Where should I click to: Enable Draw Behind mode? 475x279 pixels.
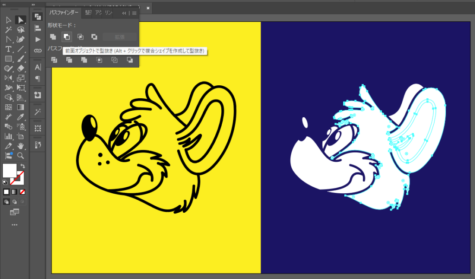(x=14, y=202)
